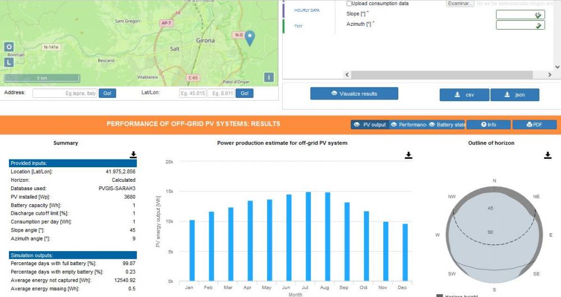The width and height of the screenshot is (561, 297).
Task: Click the 5 km map scale bar
Action: point(42,78)
